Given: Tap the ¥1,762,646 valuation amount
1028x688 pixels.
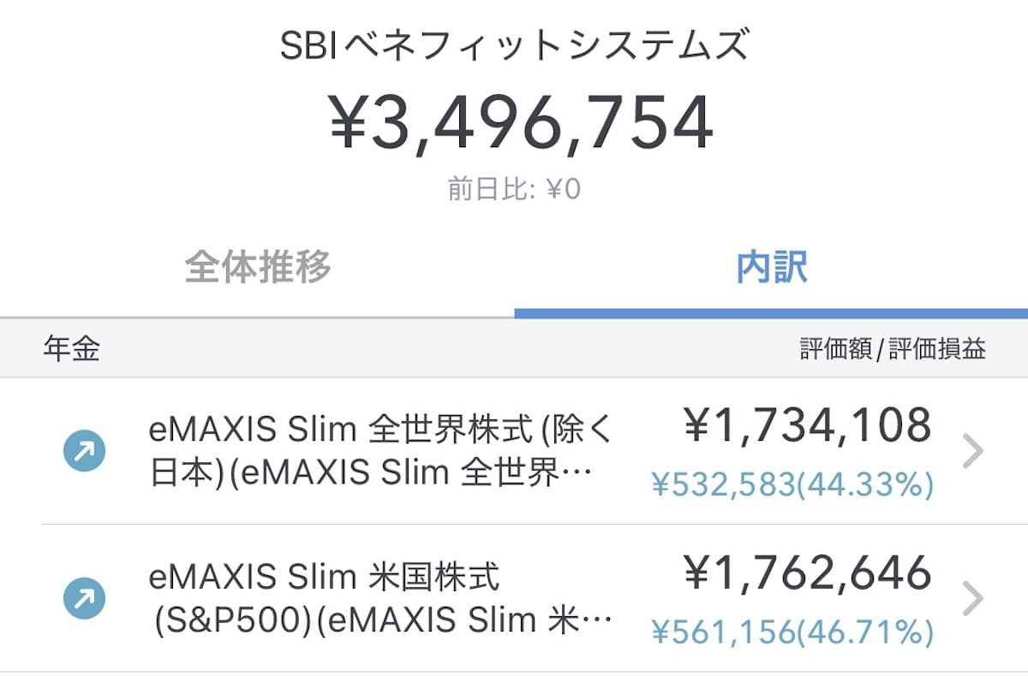Looking at the screenshot, I should pyautogui.click(x=807, y=573).
